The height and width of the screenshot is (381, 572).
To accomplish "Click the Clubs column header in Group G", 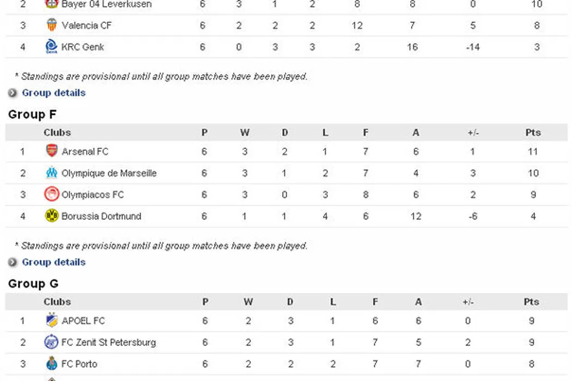I will tap(57, 302).
